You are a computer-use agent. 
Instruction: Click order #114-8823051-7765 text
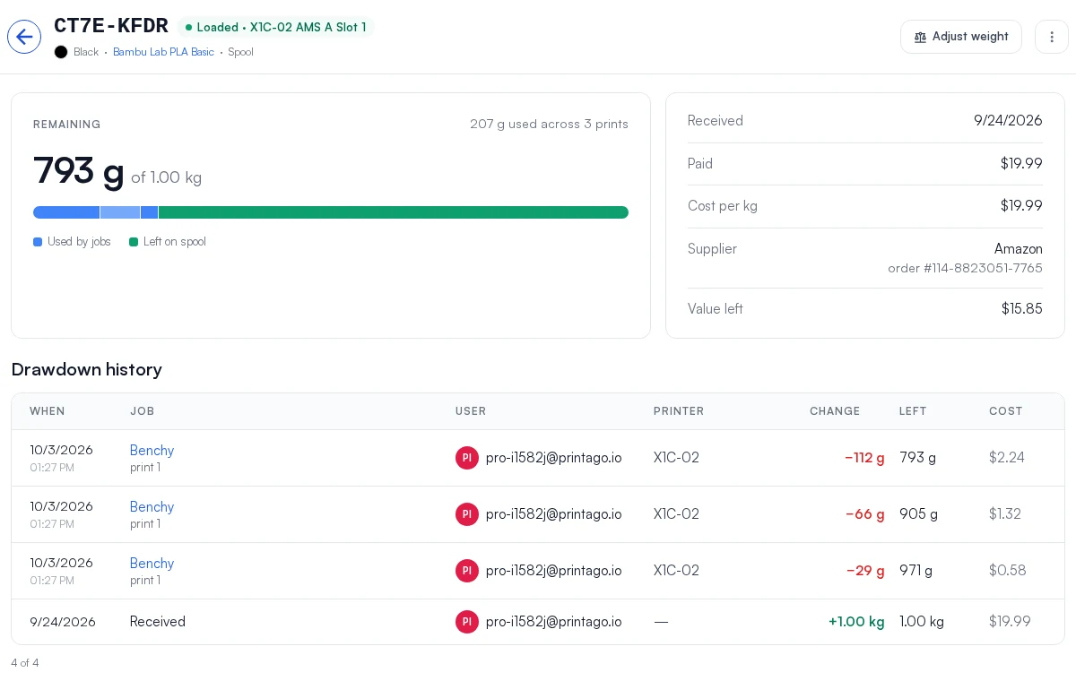point(965,268)
